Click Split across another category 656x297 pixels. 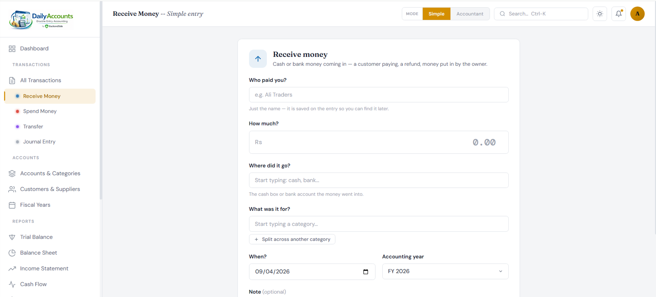(x=292, y=239)
